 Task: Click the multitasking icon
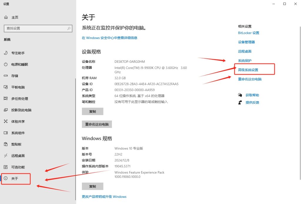tap(6, 99)
